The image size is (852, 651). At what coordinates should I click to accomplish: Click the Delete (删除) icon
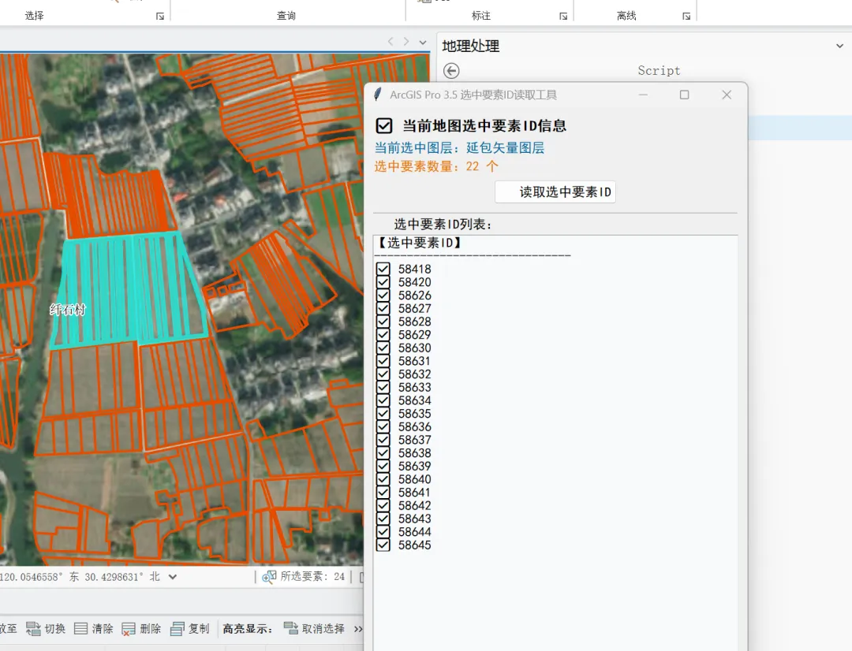pyautogui.click(x=129, y=629)
